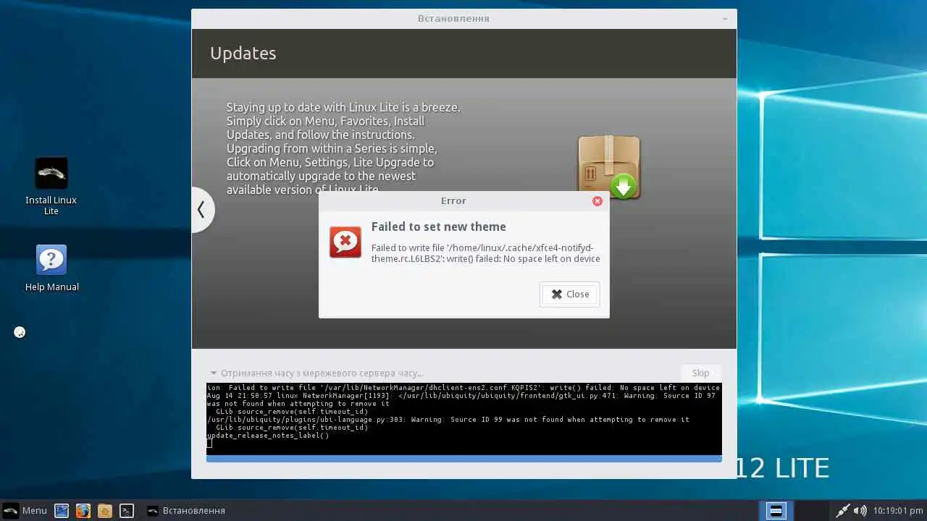Click the "Failed to set new theme" heading
This screenshot has width=927, height=521.
(x=439, y=226)
